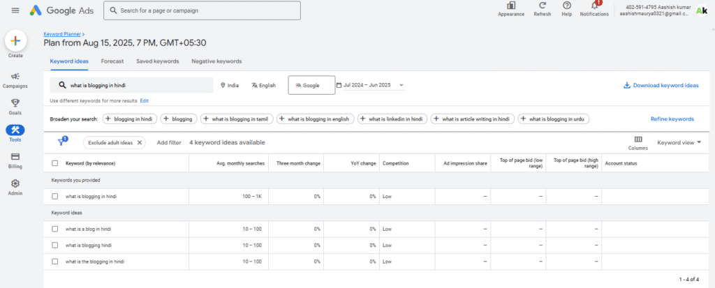Viewport: 715px width, 288px height.
Task: Sort by Top of page bid (high range)
Action: pyautogui.click(x=576, y=163)
